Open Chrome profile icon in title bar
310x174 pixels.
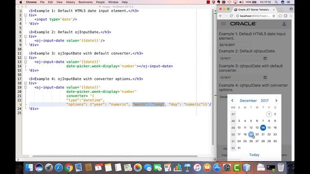coord(291,9)
